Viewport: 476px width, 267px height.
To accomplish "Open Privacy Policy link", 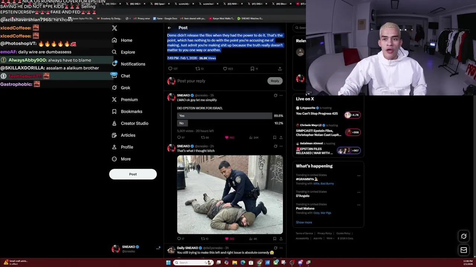I will pyautogui.click(x=325, y=234).
